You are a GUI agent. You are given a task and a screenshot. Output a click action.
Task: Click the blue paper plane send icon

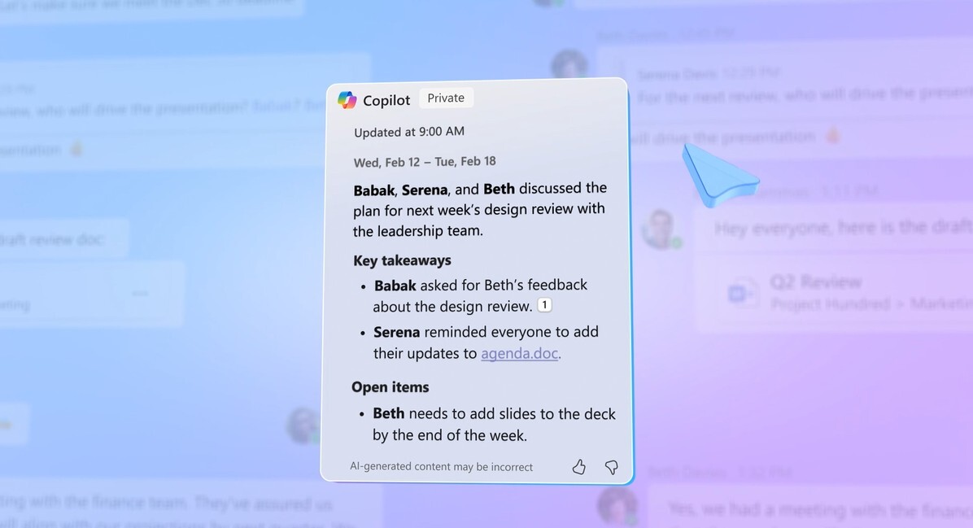720,176
